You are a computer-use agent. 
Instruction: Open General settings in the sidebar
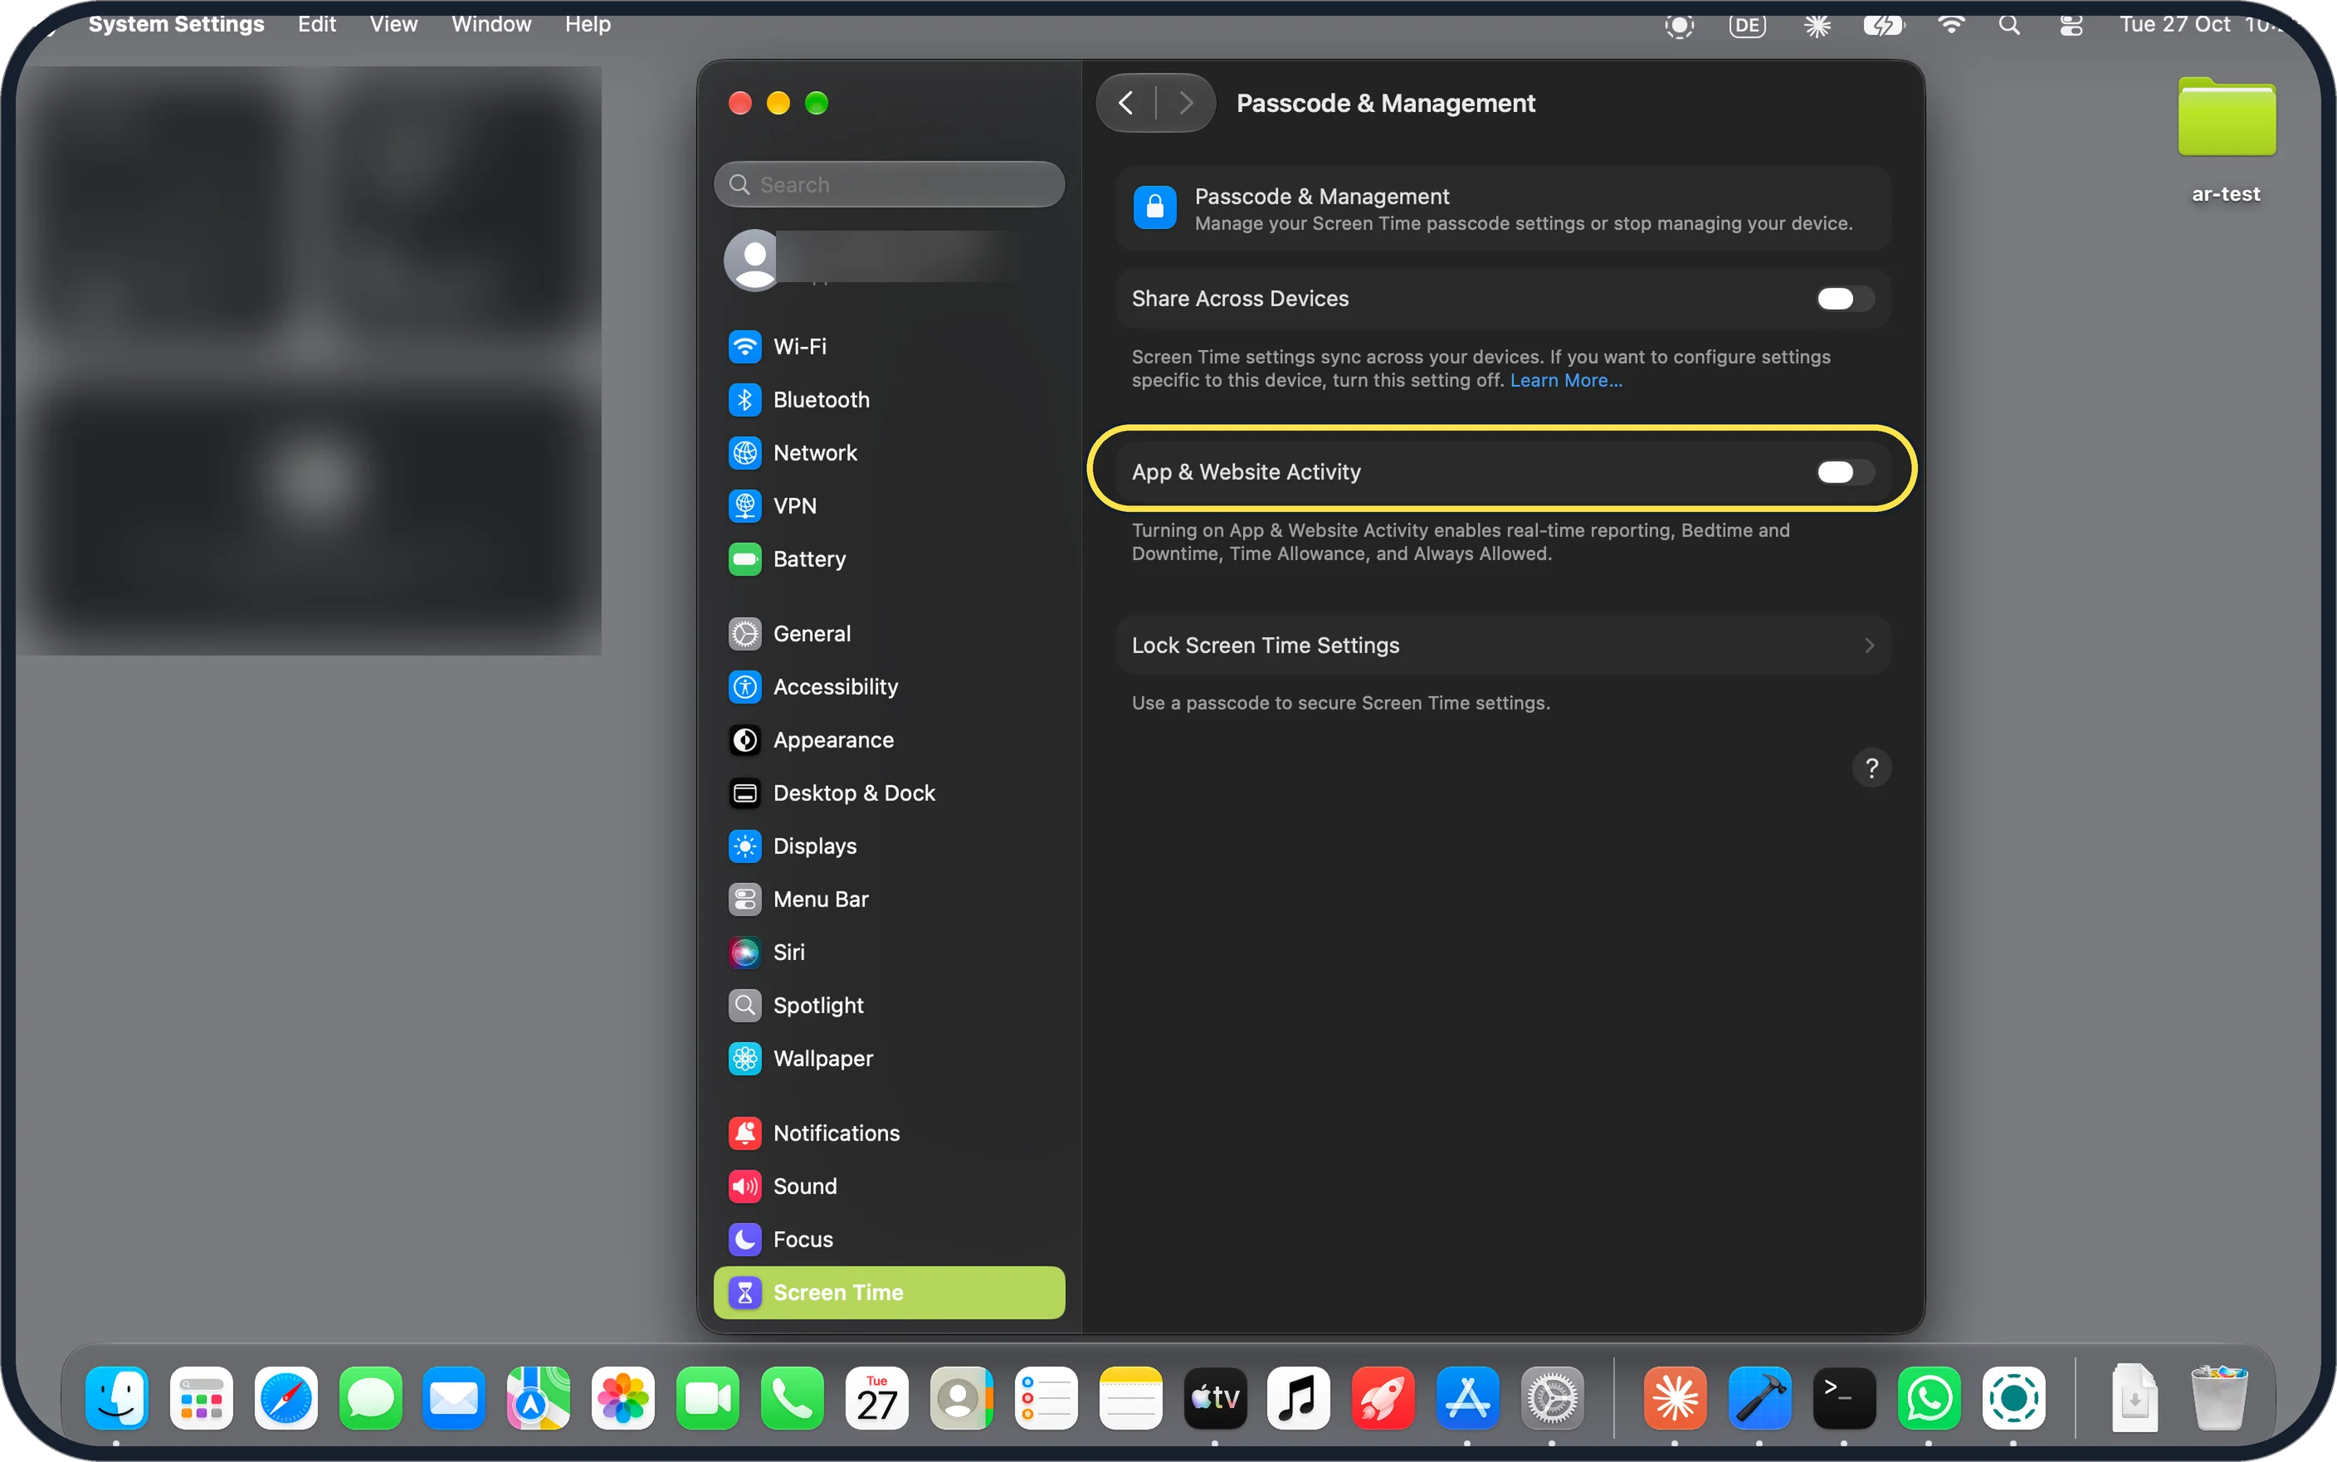tap(889, 633)
